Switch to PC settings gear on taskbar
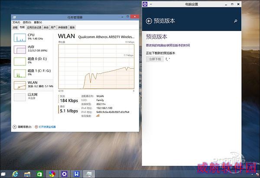The image size is (260, 178). (x=64, y=174)
